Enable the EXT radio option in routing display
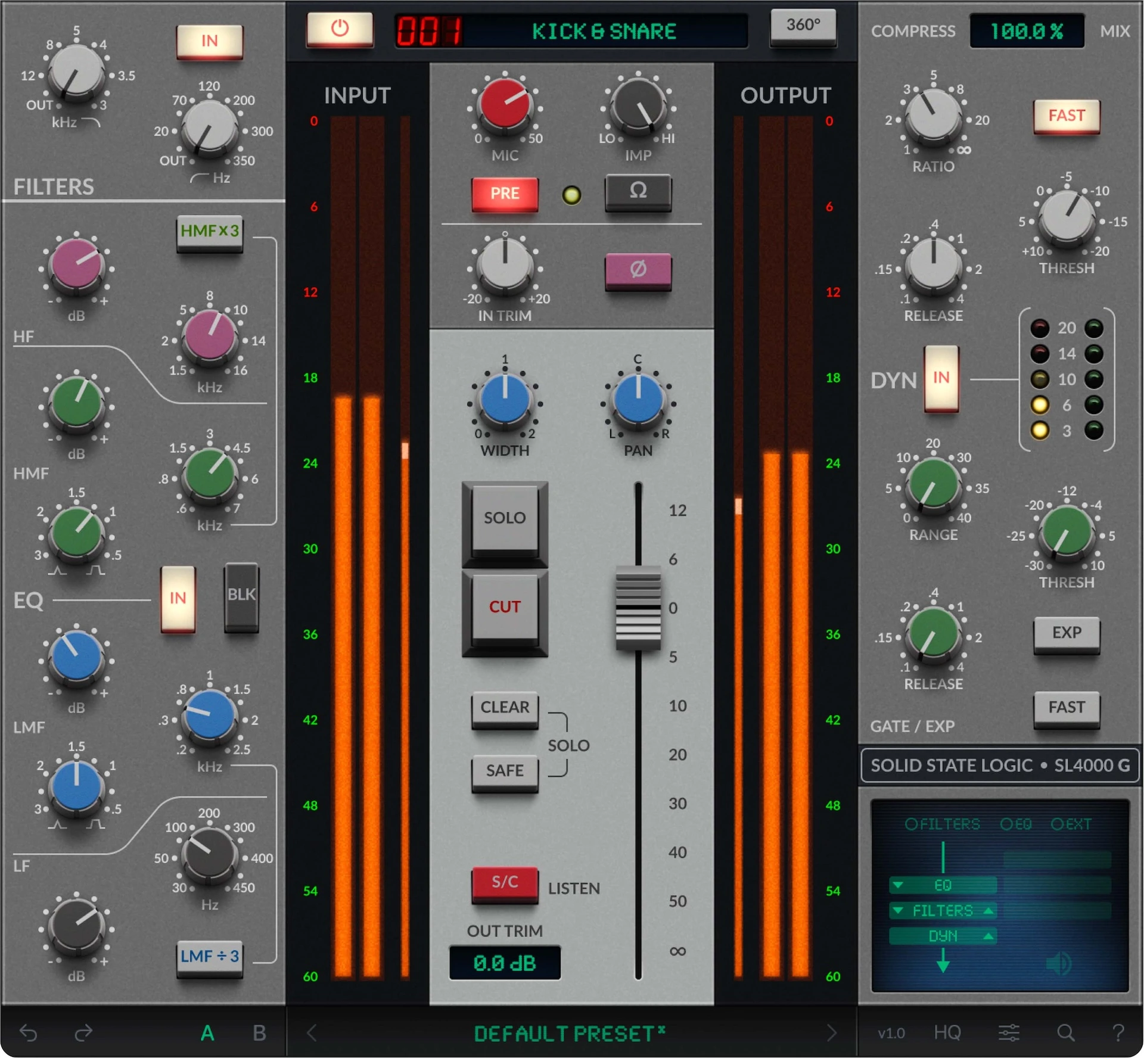Viewport: 1144px width, 1058px height. (x=1058, y=824)
